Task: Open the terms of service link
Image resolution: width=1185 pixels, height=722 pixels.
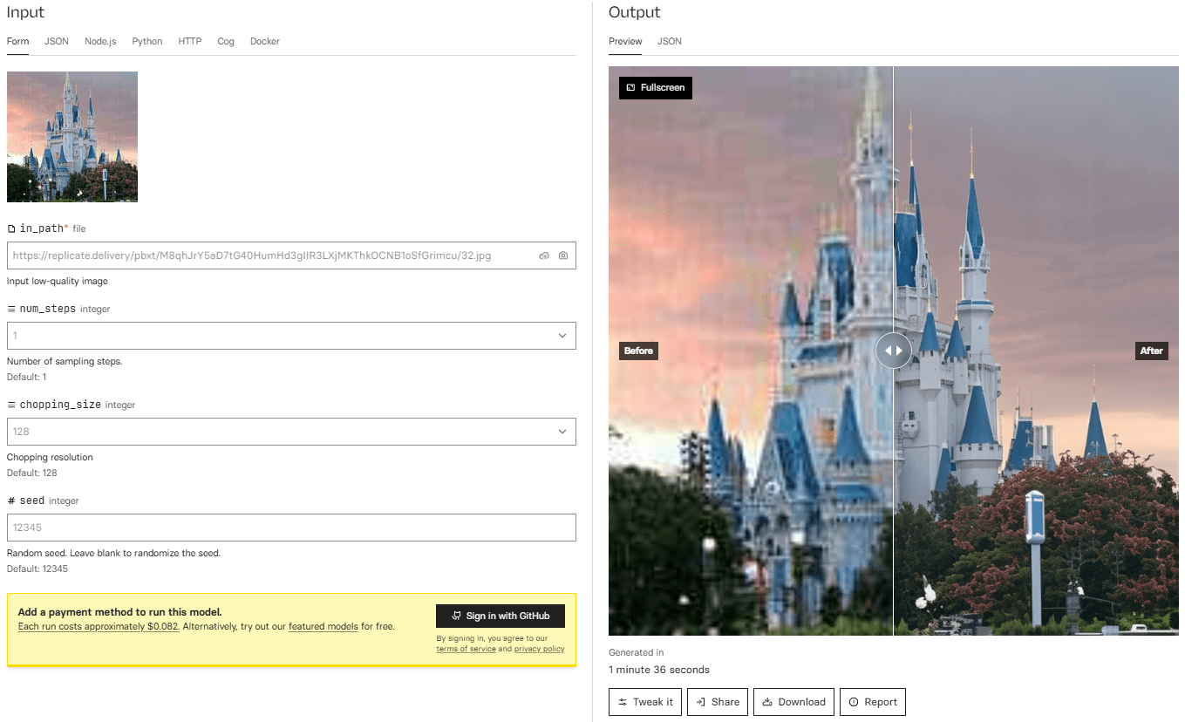Action: coord(466,649)
